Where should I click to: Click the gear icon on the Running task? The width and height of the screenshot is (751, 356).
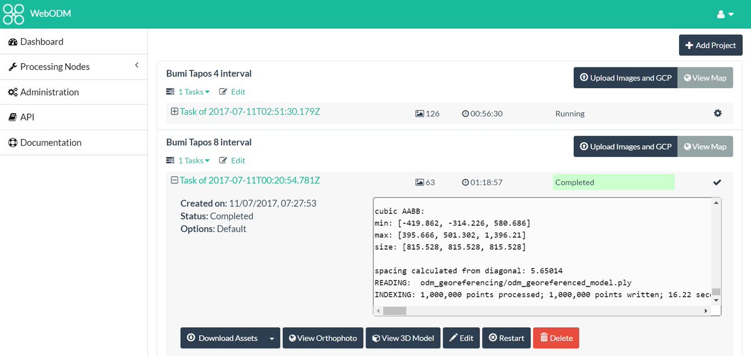pos(717,113)
